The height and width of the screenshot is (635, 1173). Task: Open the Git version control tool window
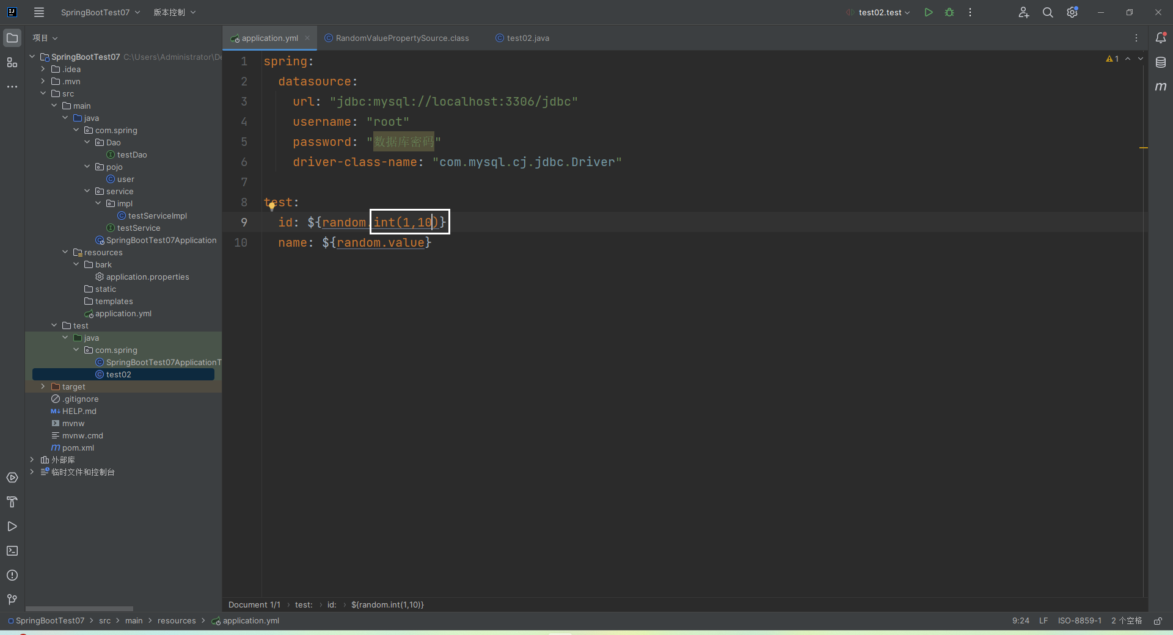12,600
